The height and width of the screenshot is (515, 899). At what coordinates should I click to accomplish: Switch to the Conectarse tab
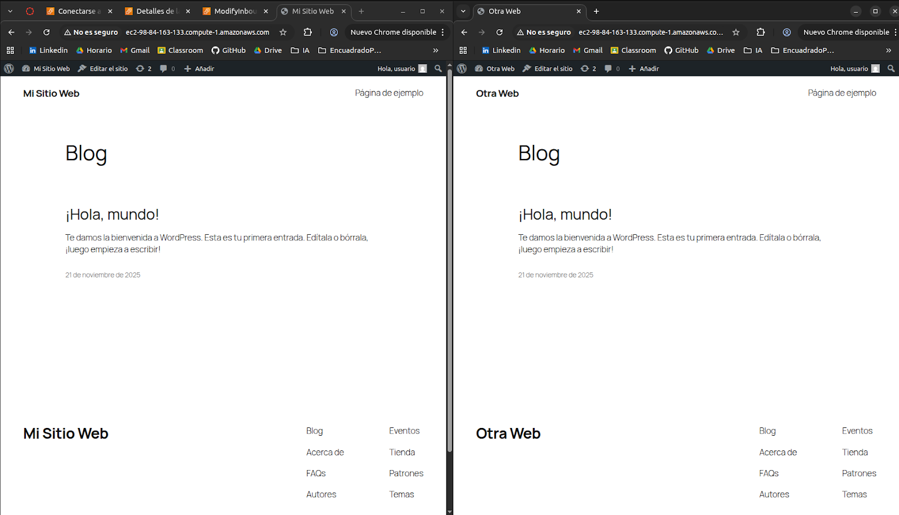[x=79, y=11]
